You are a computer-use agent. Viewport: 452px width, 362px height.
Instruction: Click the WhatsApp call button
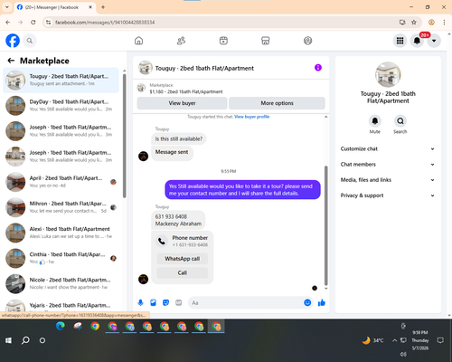(182, 259)
